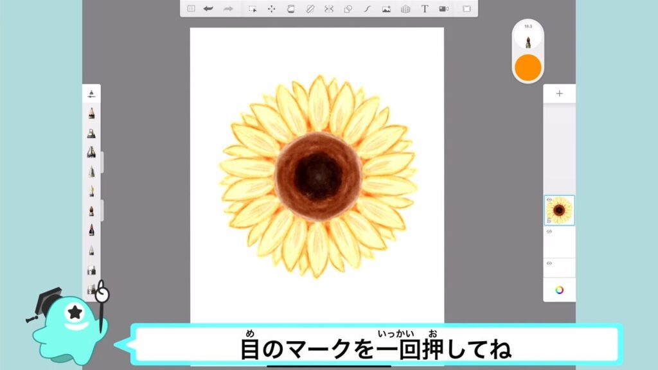Open the import image tool
The image size is (658, 370).
(x=386, y=9)
